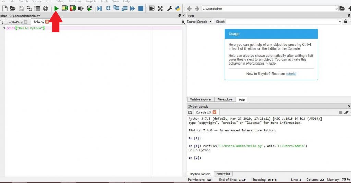Click the New file icon

[4, 8]
